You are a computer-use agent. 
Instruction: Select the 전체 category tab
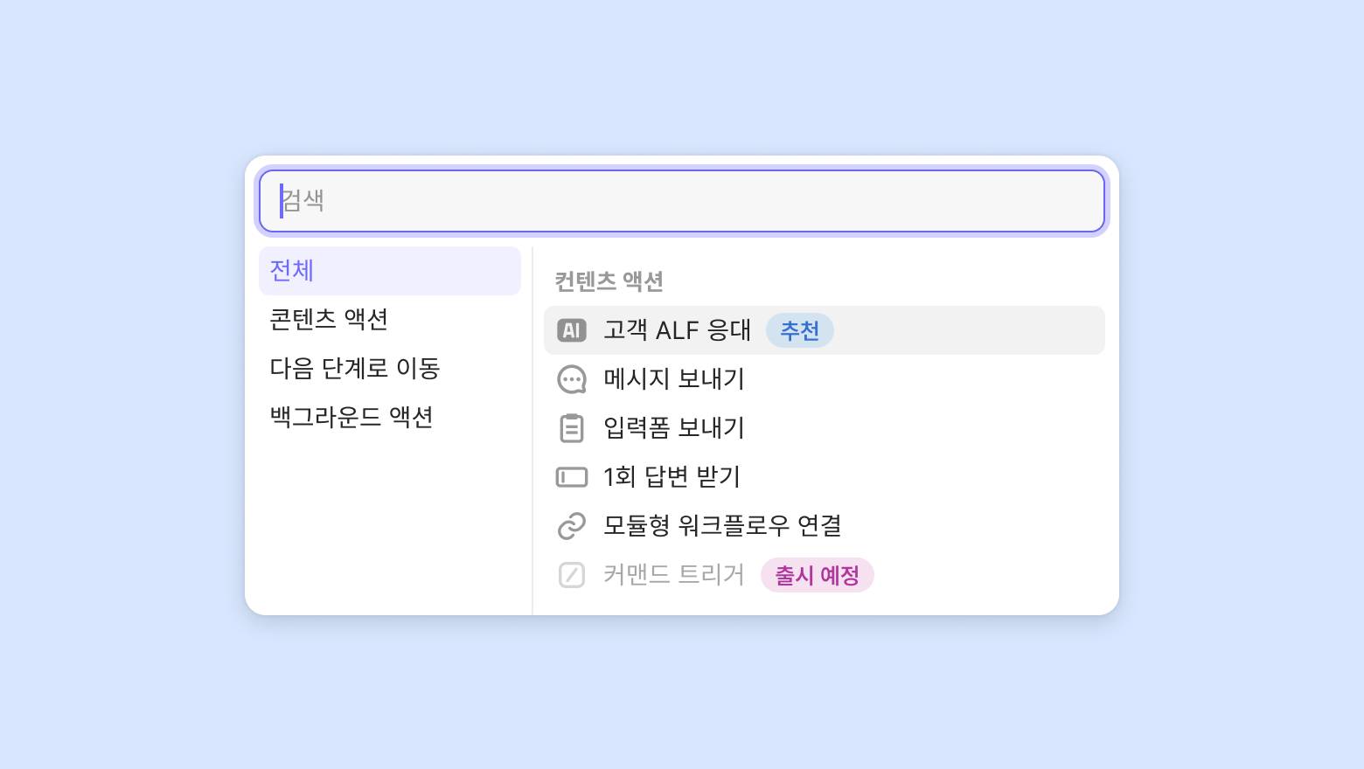pos(389,271)
